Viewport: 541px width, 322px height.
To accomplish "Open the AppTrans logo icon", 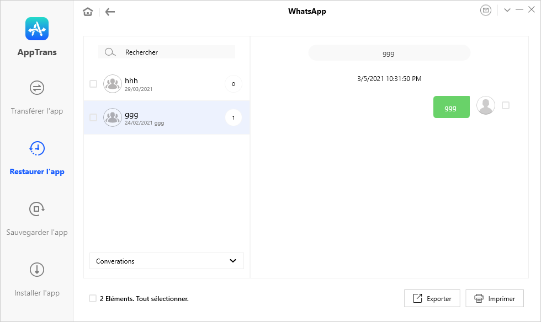I will point(37,29).
